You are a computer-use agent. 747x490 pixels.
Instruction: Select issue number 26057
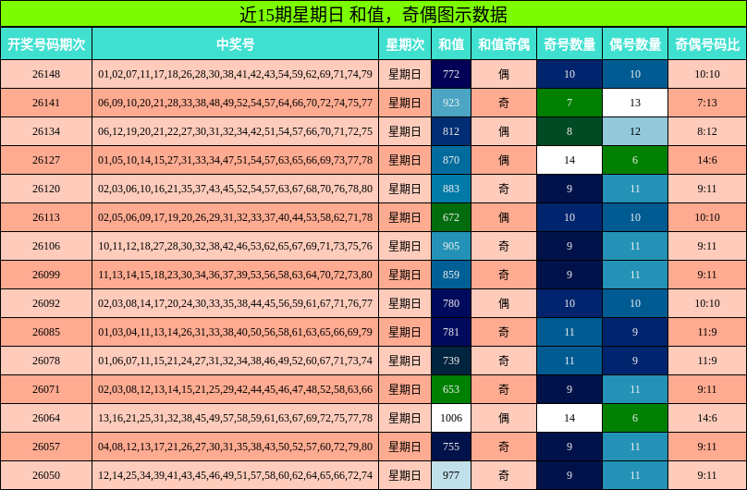click(46, 447)
